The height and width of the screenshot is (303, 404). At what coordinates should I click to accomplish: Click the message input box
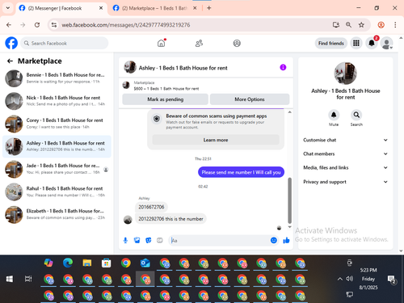click(x=224, y=240)
